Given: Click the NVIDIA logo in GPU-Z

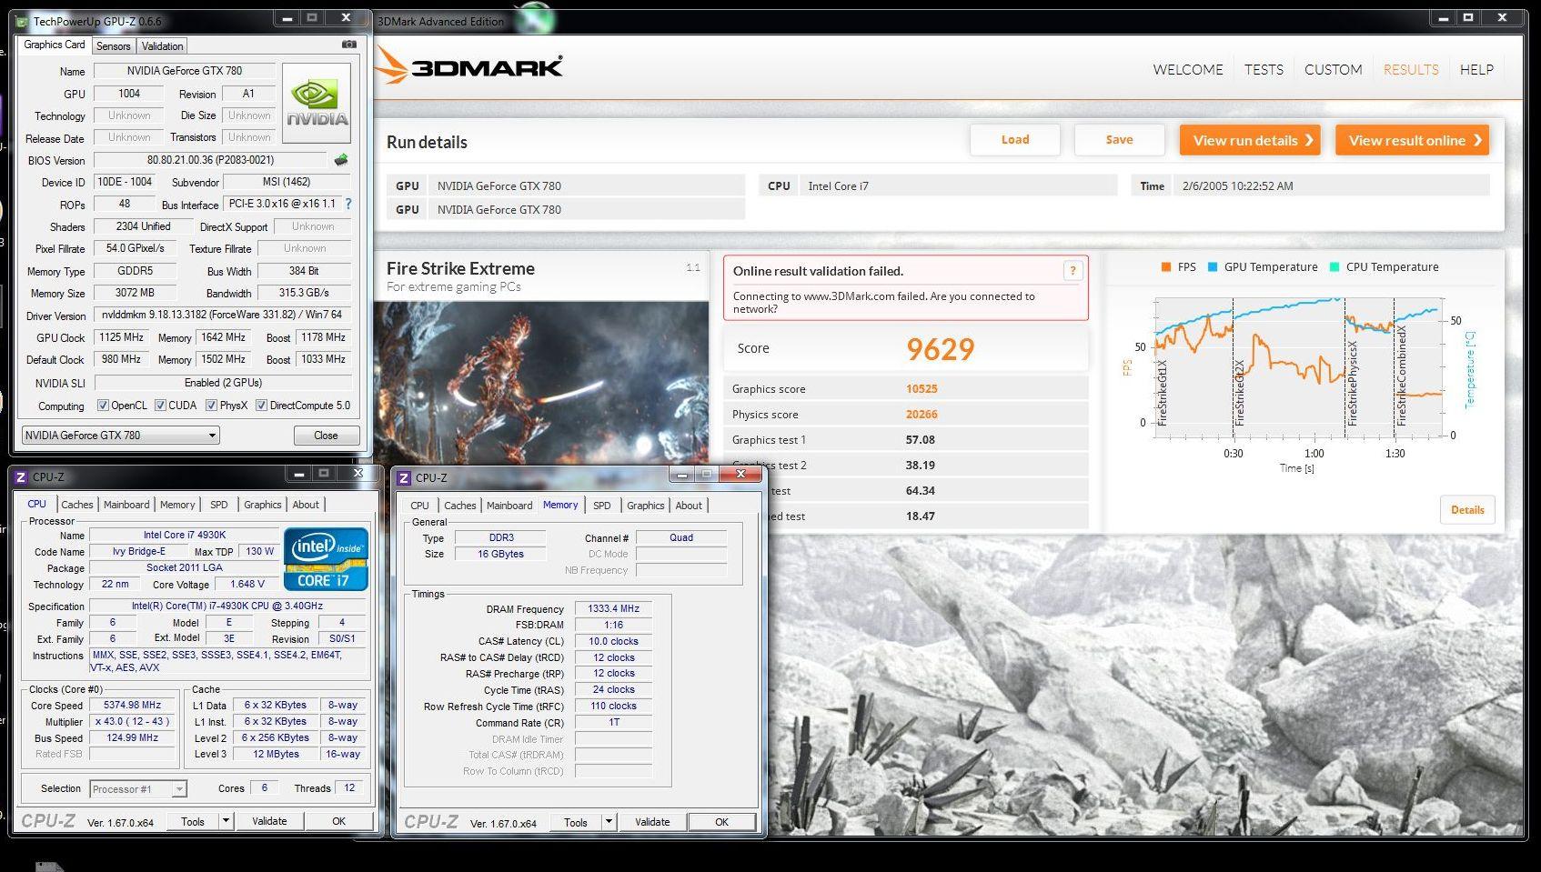Looking at the screenshot, I should click(317, 103).
